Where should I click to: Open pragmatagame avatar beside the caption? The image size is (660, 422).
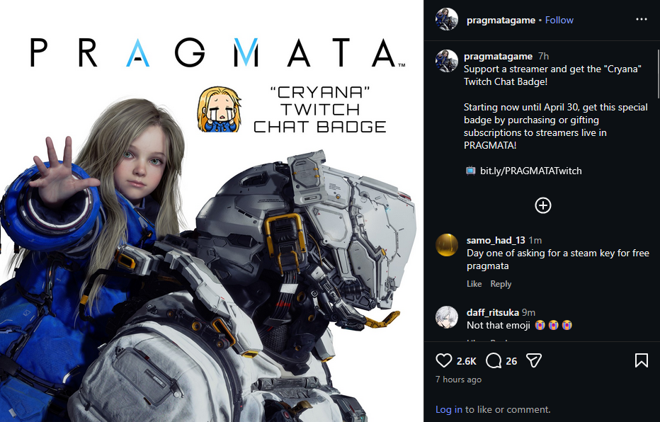[x=447, y=61]
